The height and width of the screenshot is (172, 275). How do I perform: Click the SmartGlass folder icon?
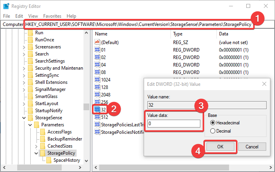click(30, 96)
